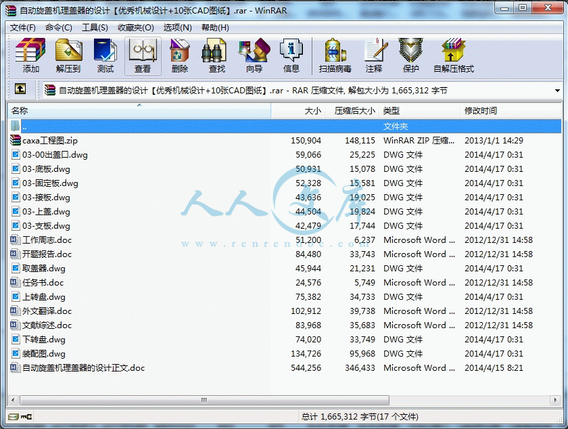Click the archive icon in the address bar

click(x=49, y=90)
